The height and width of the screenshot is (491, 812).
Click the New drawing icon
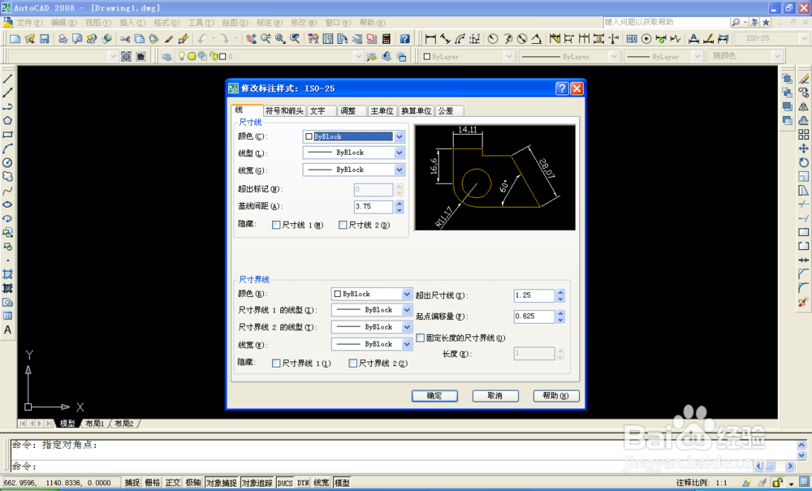pyautogui.click(x=15, y=39)
